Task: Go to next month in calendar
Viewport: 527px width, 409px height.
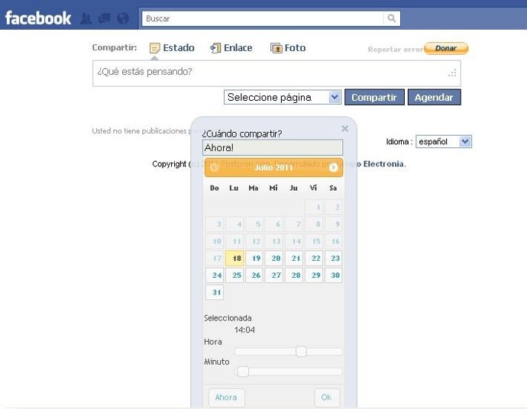Action: coord(333,167)
